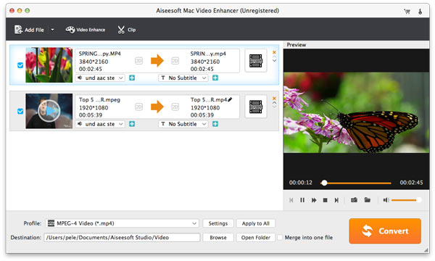The width and height of the screenshot is (435, 261).
Task: Uncheck the Top 5 video checkbox
Action: pos(20,111)
